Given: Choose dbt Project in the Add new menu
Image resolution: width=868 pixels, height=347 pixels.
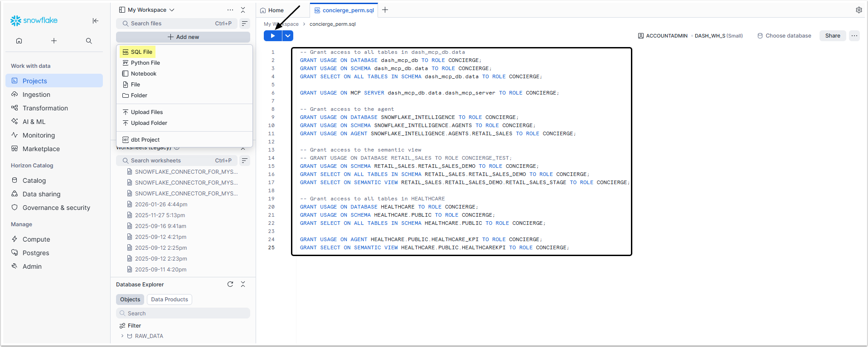Looking at the screenshot, I should [x=145, y=140].
